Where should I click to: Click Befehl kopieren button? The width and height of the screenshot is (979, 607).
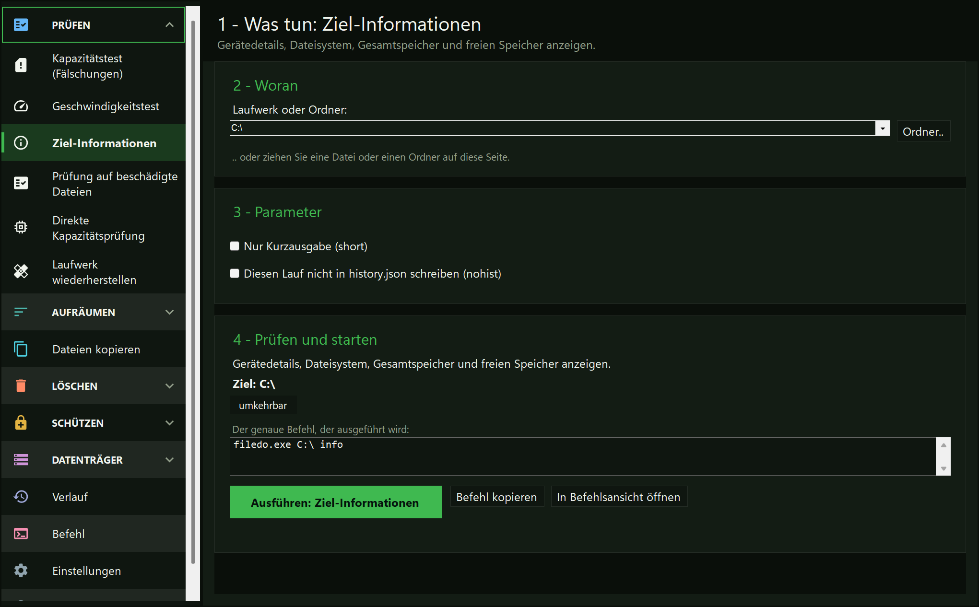click(x=496, y=497)
